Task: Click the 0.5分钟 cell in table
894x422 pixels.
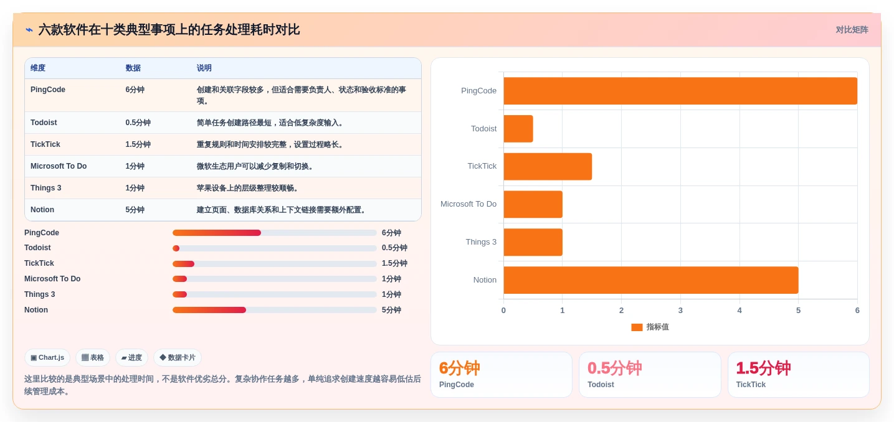Action: [138, 123]
